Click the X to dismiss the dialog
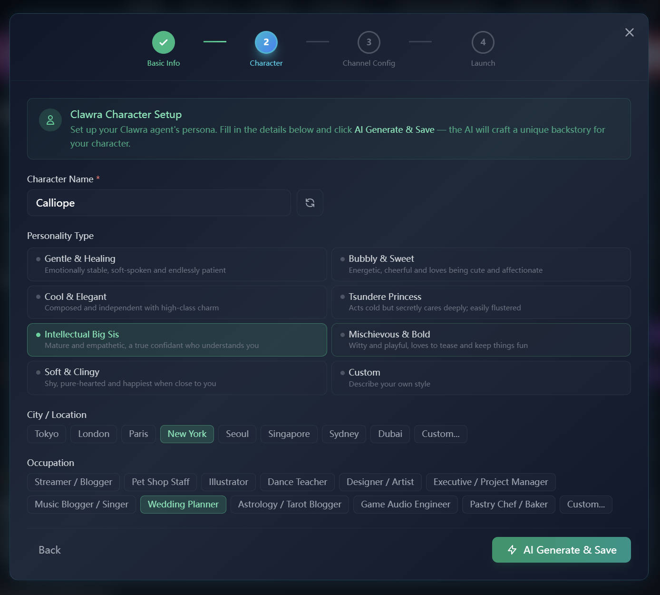660x595 pixels. [x=629, y=32]
